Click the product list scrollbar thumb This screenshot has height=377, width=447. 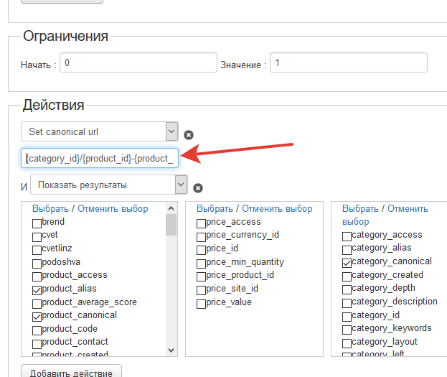click(171, 225)
